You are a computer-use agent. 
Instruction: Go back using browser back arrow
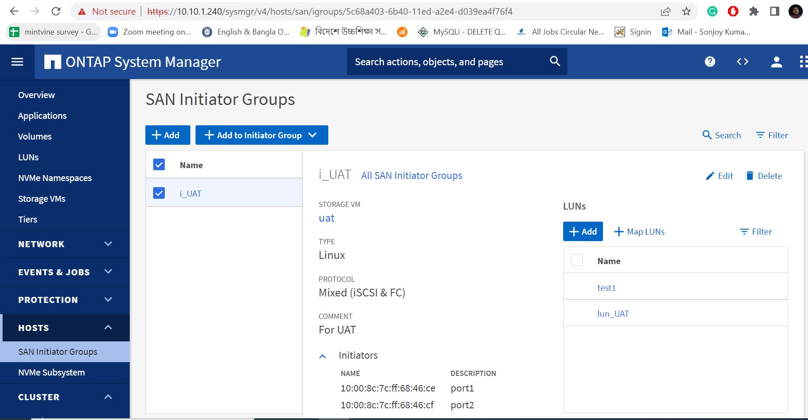pos(14,11)
